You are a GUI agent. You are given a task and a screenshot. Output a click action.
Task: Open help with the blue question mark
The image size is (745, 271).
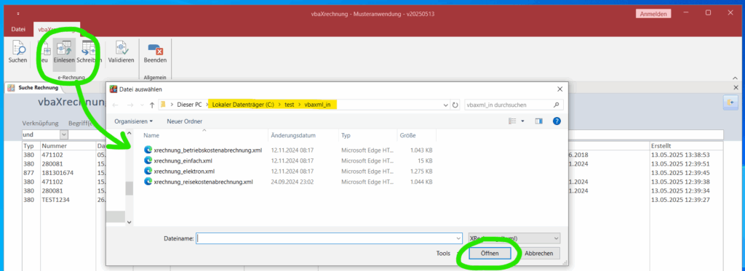[557, 121]
